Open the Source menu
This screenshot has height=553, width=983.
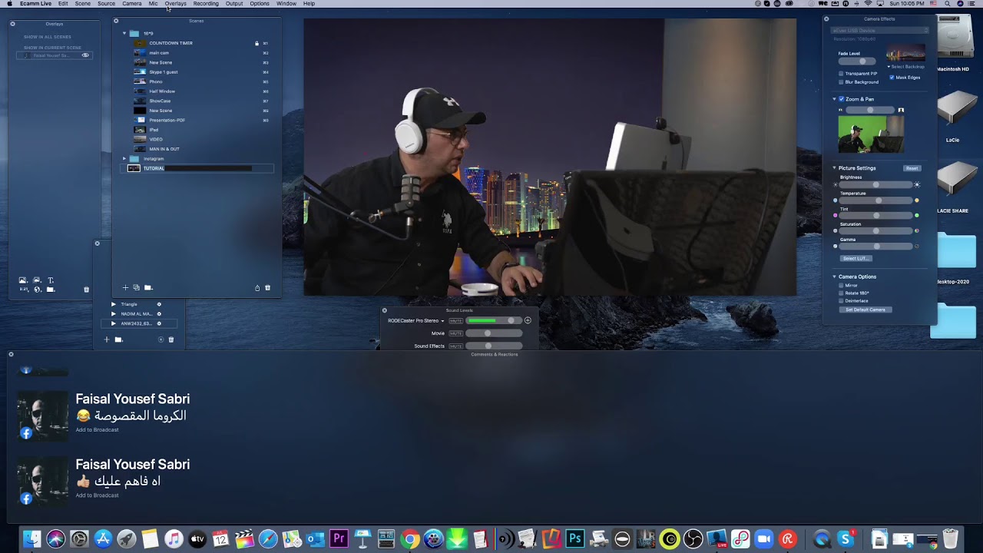coord(106,4)
